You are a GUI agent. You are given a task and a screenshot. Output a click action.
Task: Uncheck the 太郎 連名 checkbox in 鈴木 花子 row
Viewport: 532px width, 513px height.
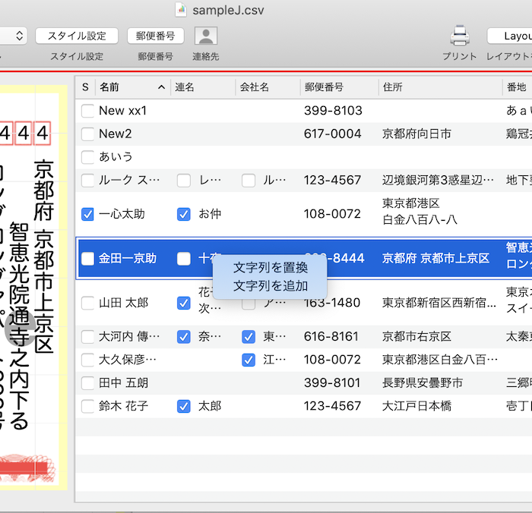(184, 406)
